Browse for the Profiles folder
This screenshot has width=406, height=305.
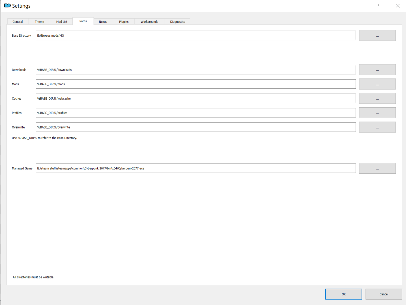tap(377, 113)
